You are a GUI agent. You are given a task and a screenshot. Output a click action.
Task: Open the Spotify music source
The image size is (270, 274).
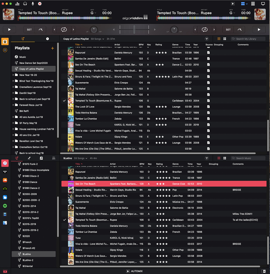coord(5,206)
